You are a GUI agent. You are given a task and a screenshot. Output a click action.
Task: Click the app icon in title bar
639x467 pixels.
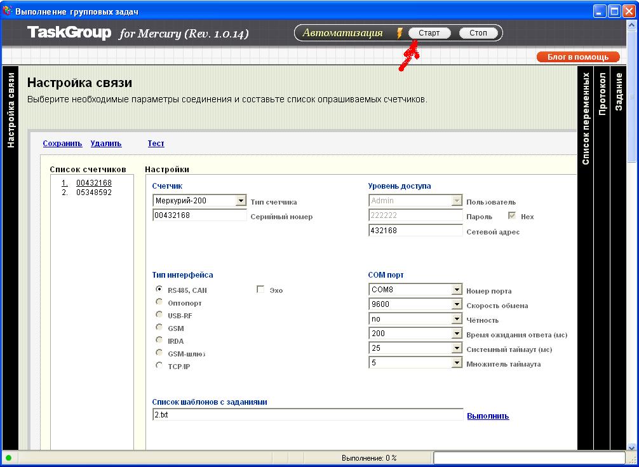(7, 11)
